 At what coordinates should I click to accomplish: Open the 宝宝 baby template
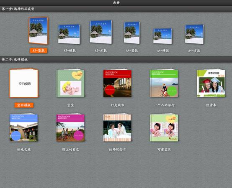coord(70,83)
